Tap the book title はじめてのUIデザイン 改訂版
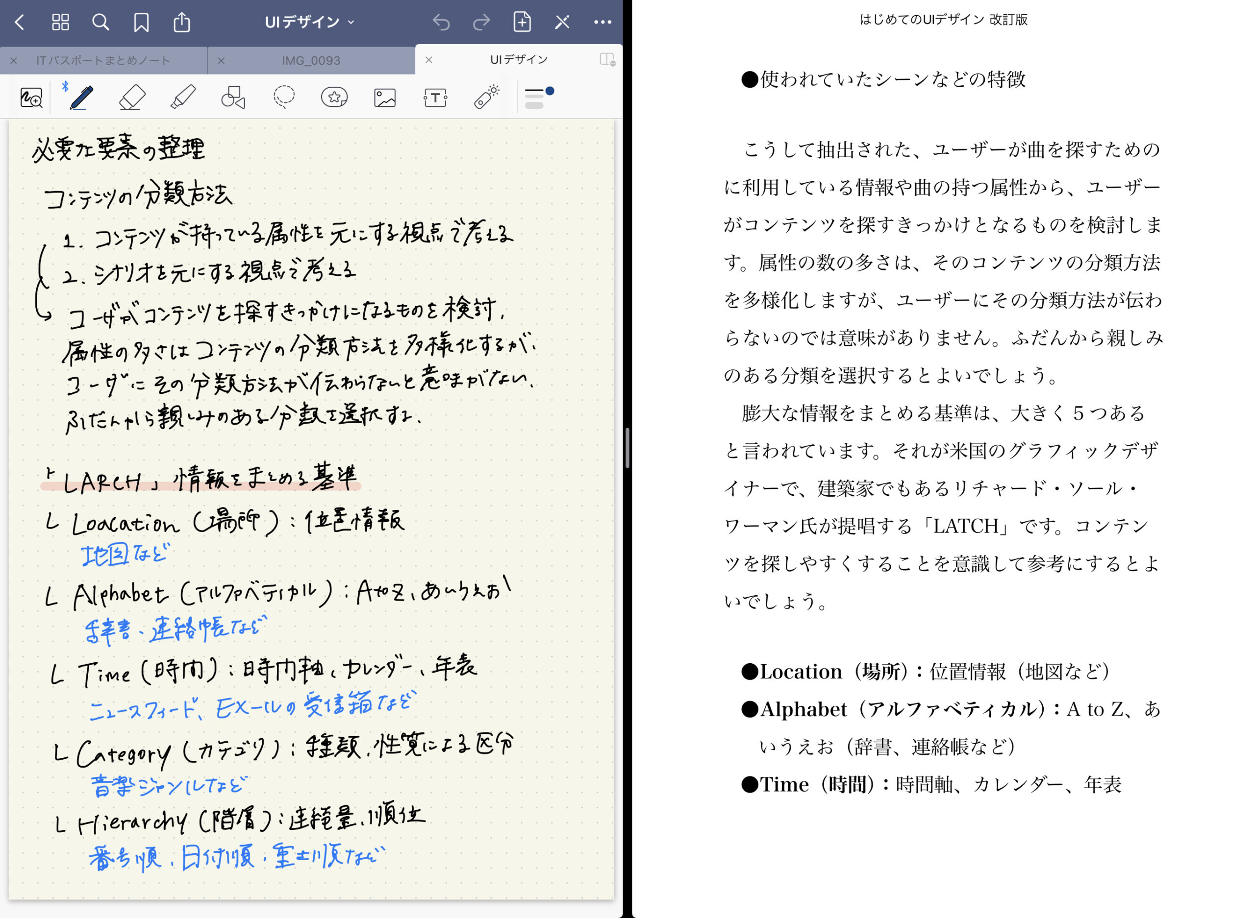Viewport: 1255px width, 918px height. pos(944,20)
